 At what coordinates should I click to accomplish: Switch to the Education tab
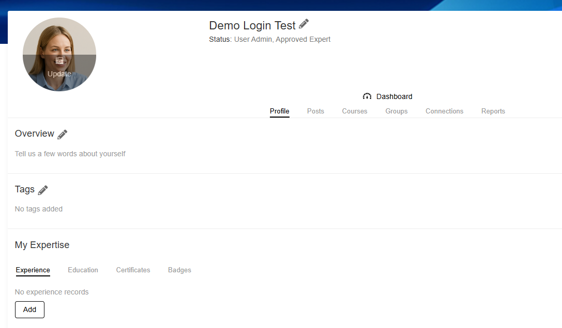tap(83, 270)
